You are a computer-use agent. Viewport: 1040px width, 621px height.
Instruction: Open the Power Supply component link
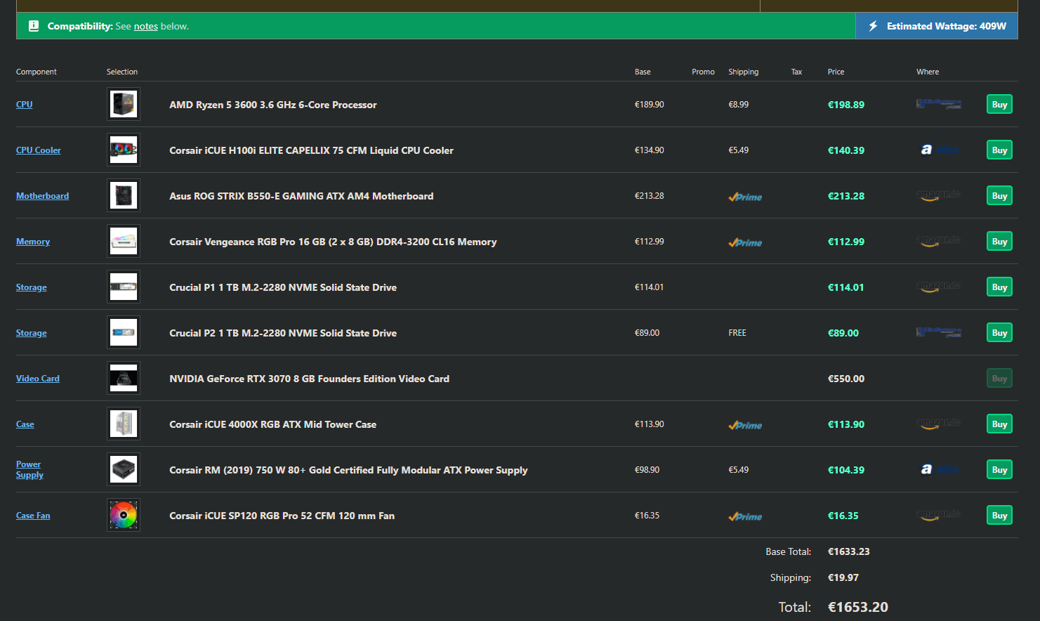point(29,469)
